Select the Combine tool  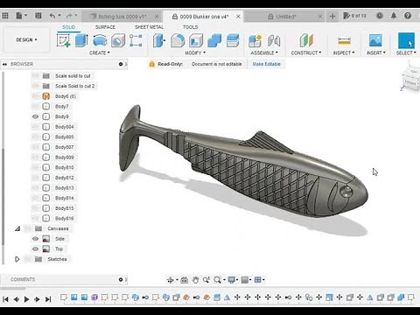(214, 40)
